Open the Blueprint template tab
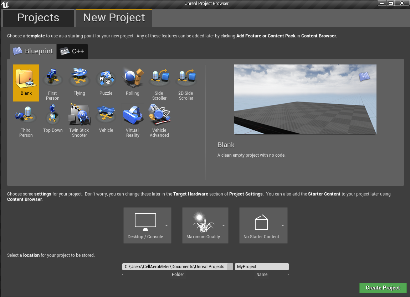Image resolution: width=410 pixels, height=297 pixels. [x=33, y=51]
